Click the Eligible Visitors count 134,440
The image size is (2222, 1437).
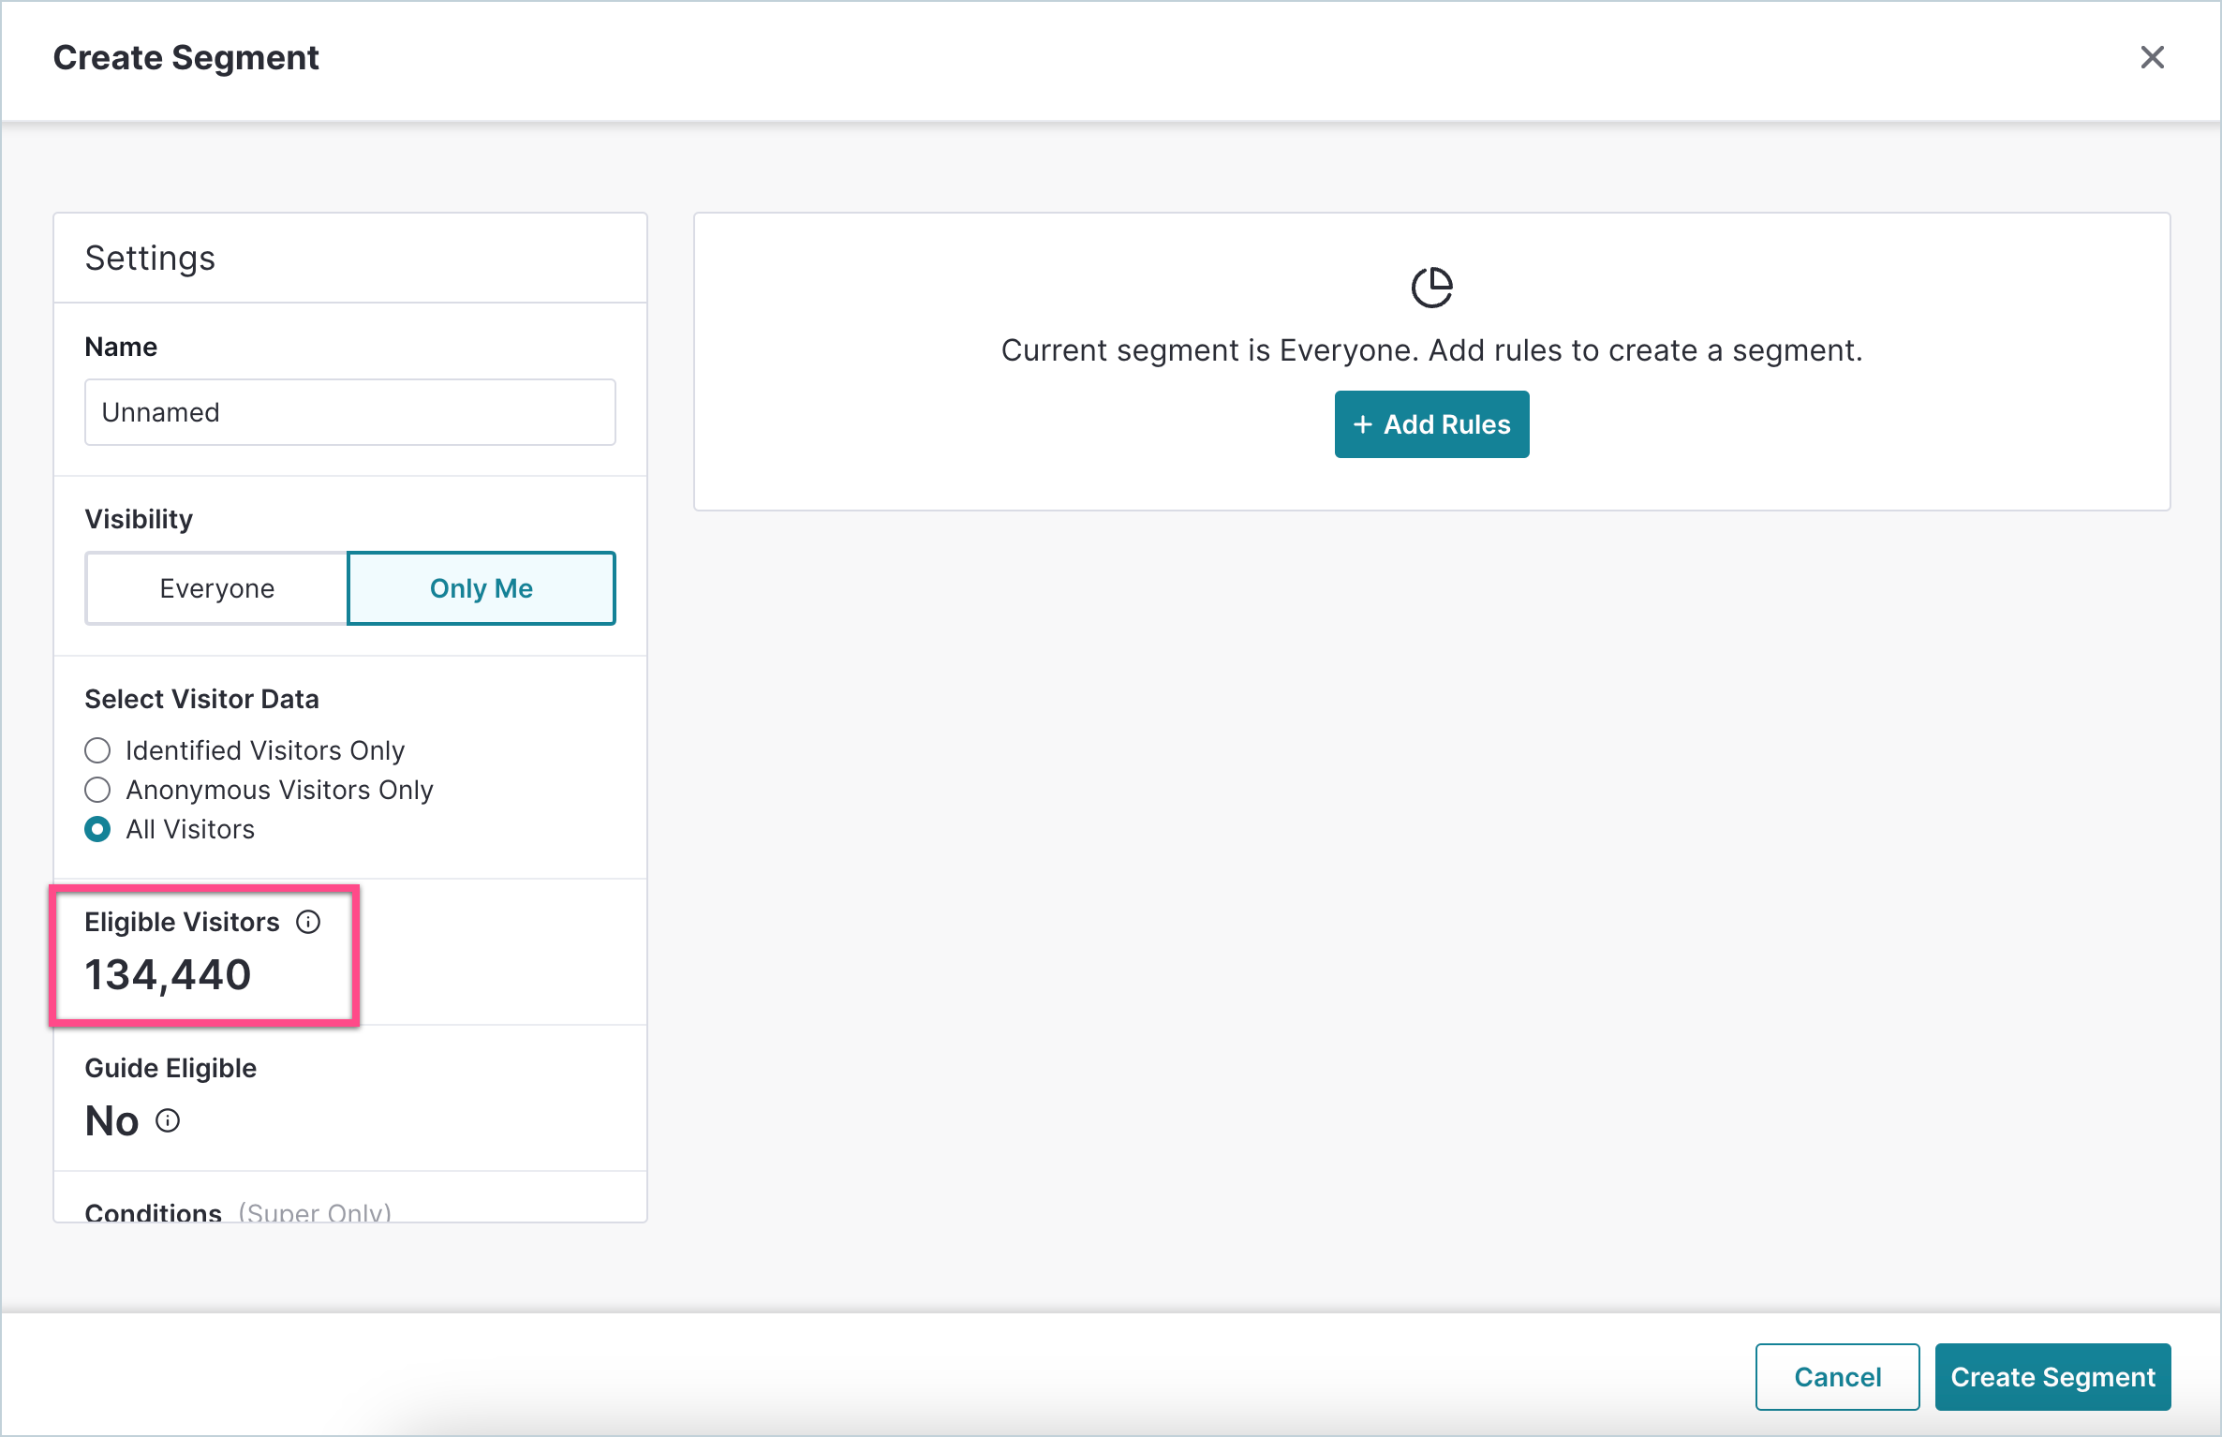[169, 974]
